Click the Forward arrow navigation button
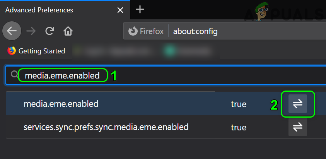Screen dimensions: 326x159 31,31
